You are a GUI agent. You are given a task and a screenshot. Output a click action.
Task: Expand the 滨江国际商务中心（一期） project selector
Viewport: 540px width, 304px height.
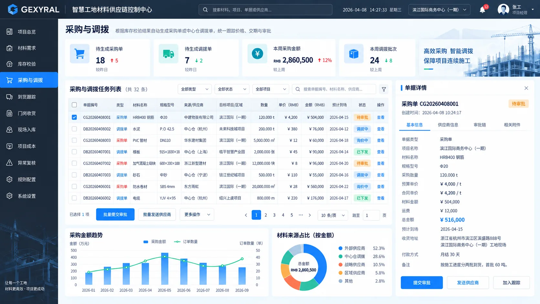(439, 10)
